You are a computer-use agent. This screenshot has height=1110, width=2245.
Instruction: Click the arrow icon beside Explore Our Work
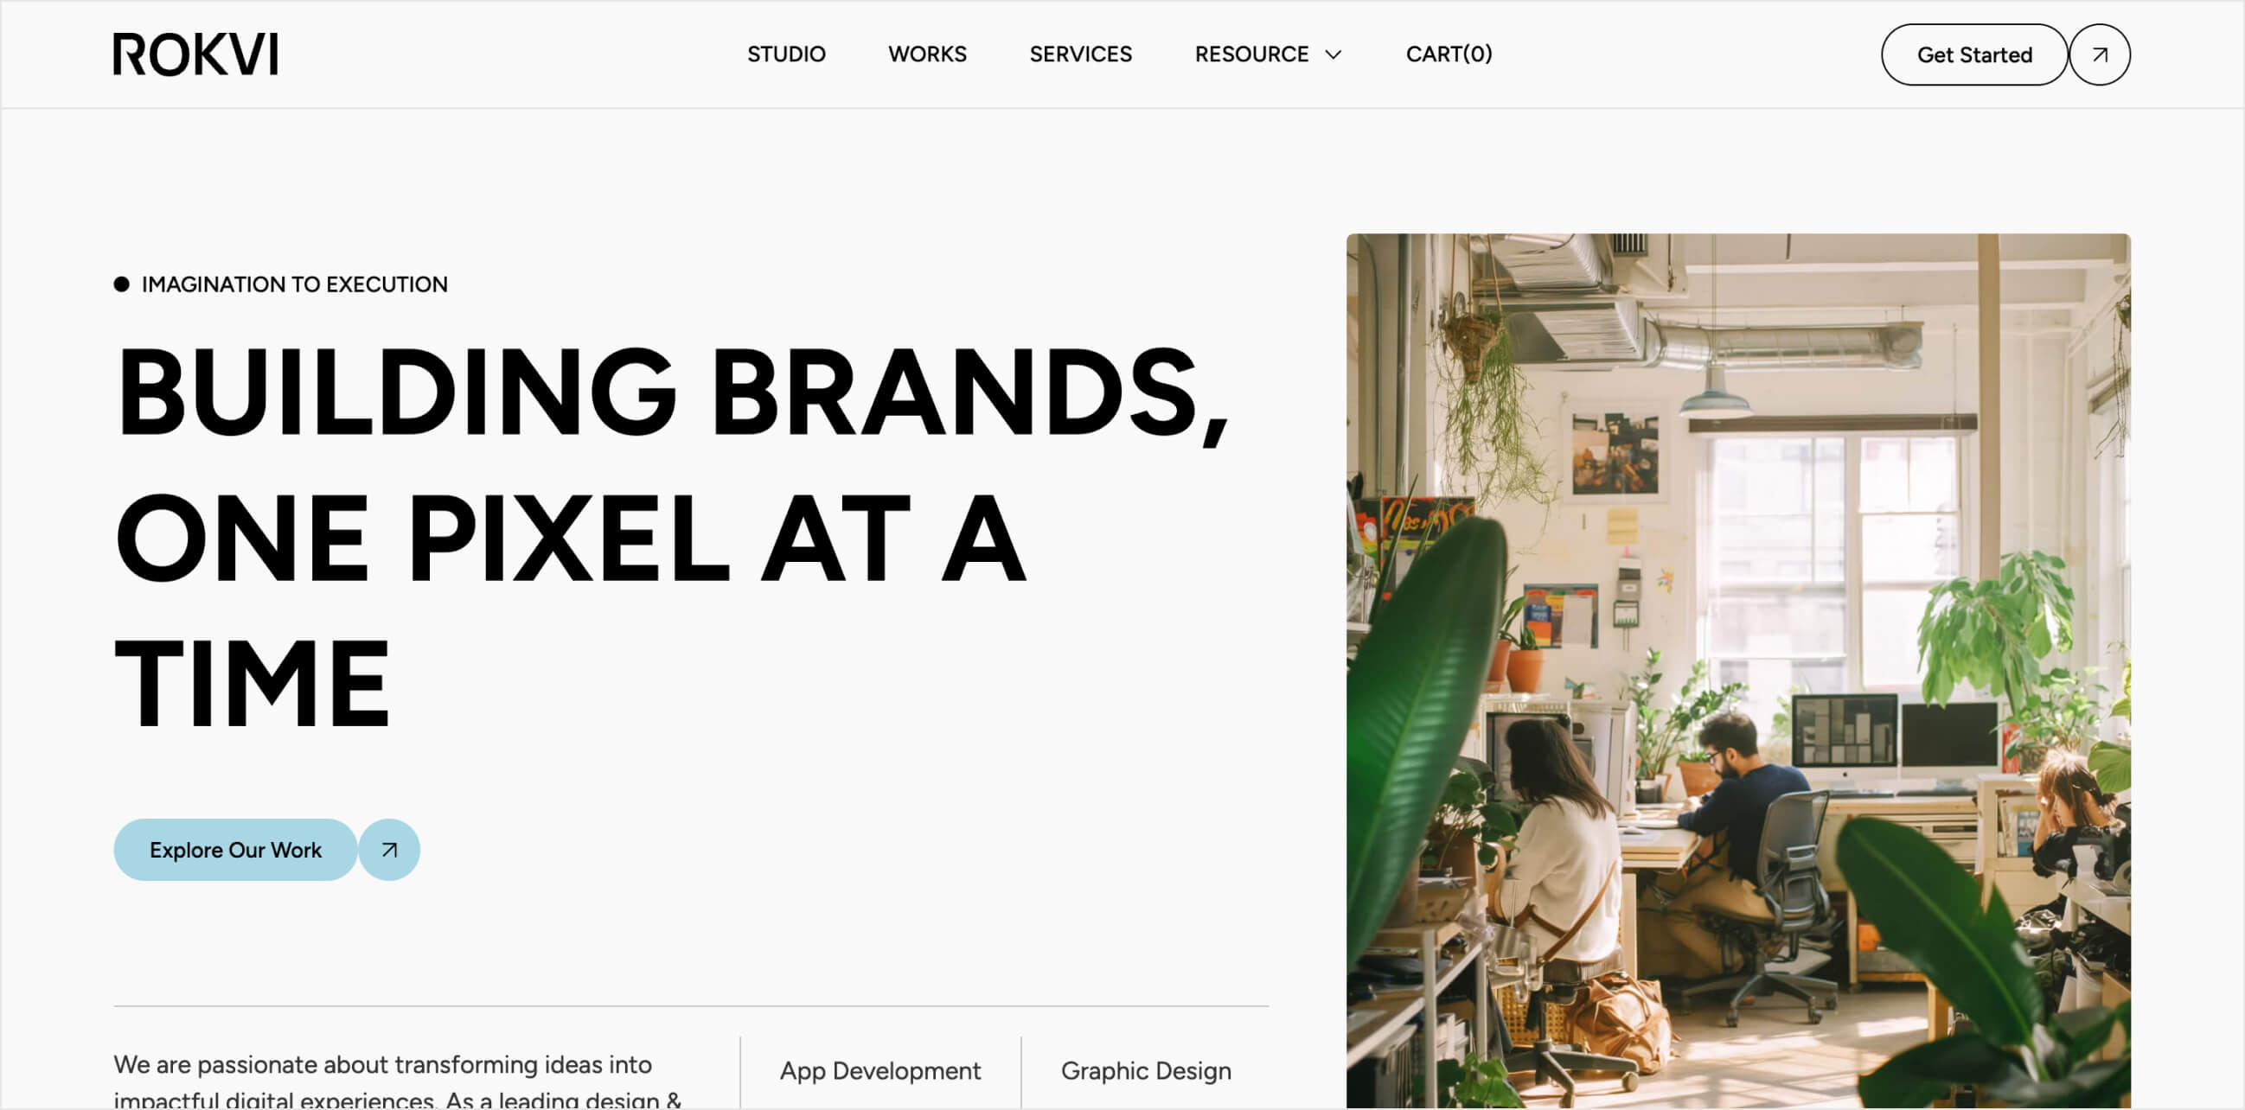pos(389,850)
